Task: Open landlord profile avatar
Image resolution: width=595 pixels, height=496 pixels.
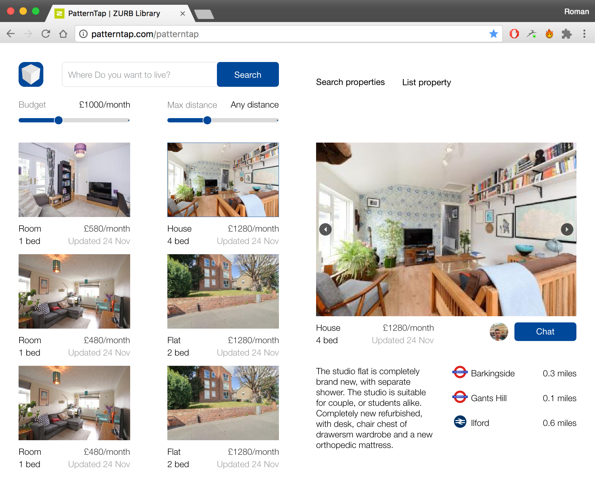Action: (x=499, y=331)
